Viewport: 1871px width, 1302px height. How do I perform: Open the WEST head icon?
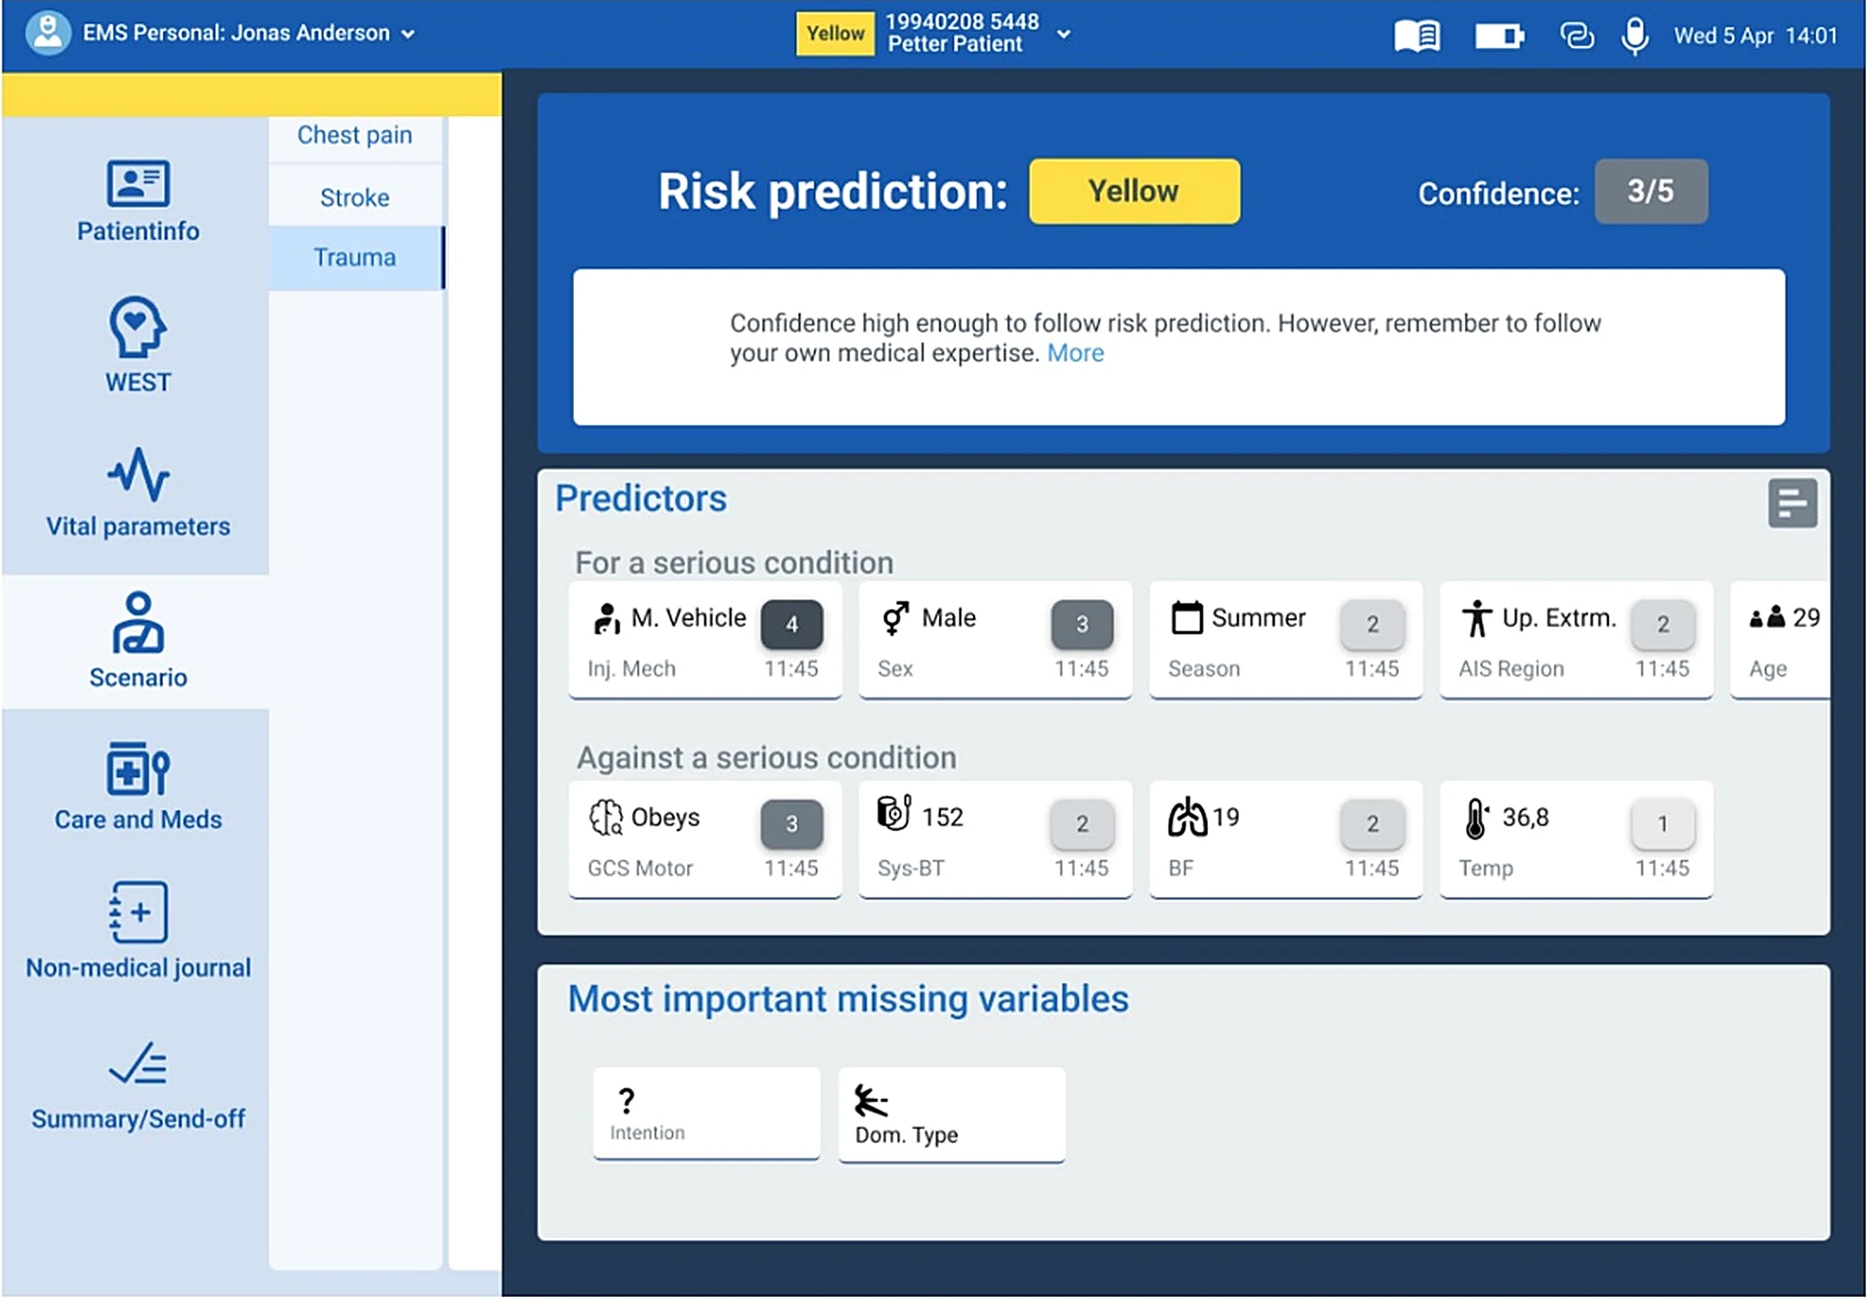[x=137, y=326]
